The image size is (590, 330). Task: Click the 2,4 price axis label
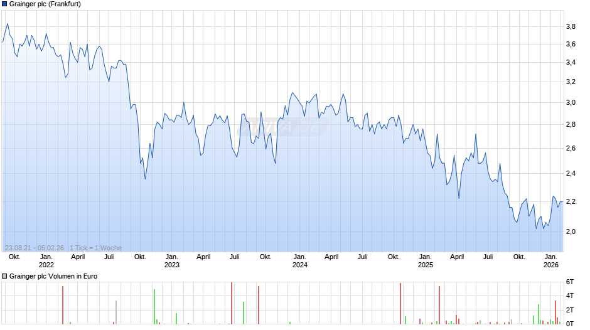(x=571, y=173)
